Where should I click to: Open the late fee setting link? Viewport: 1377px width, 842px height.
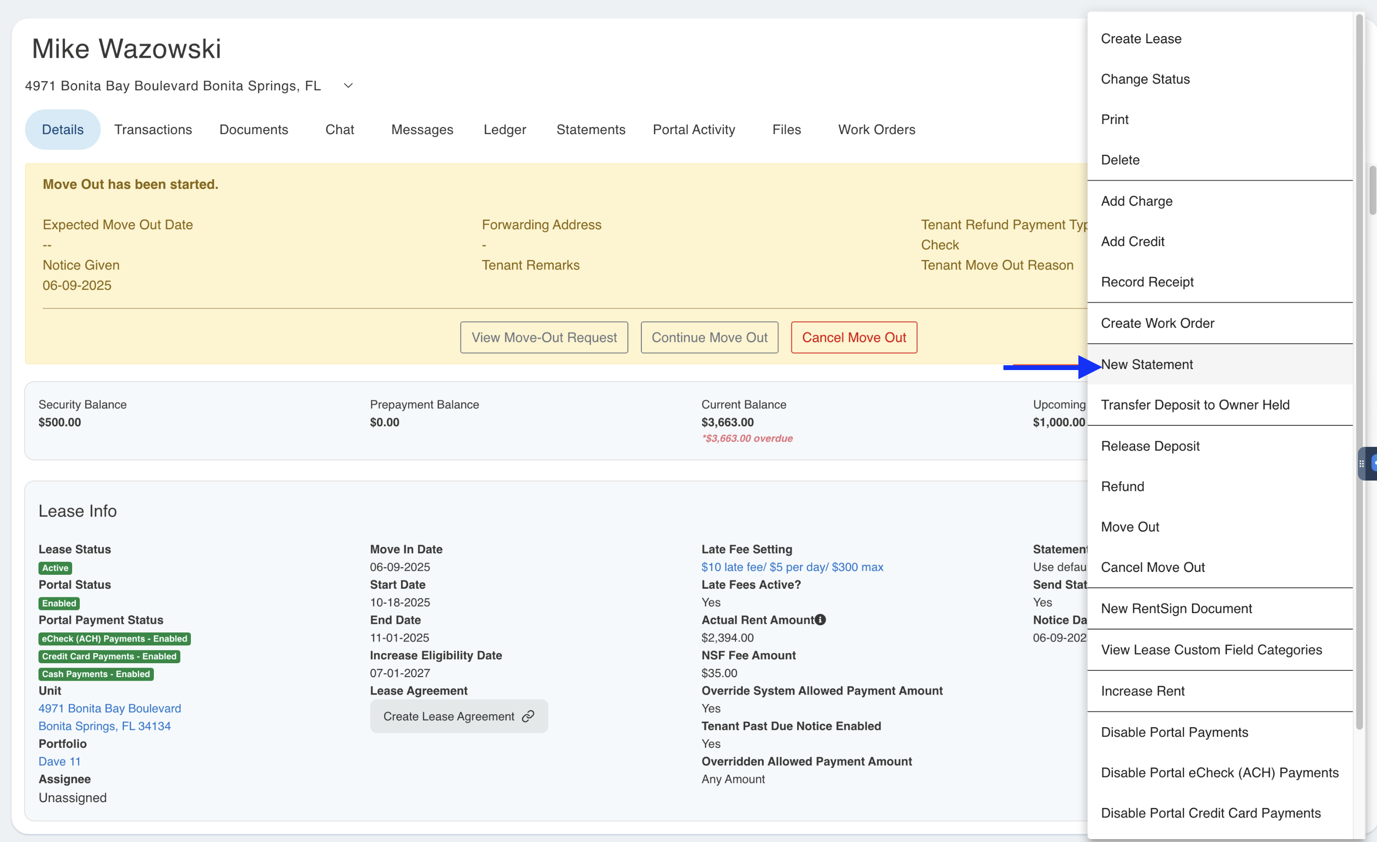pyautogui.click(x=792, y=567)
